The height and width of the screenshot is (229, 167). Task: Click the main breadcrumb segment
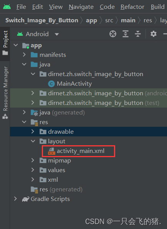tap(128, 20)
